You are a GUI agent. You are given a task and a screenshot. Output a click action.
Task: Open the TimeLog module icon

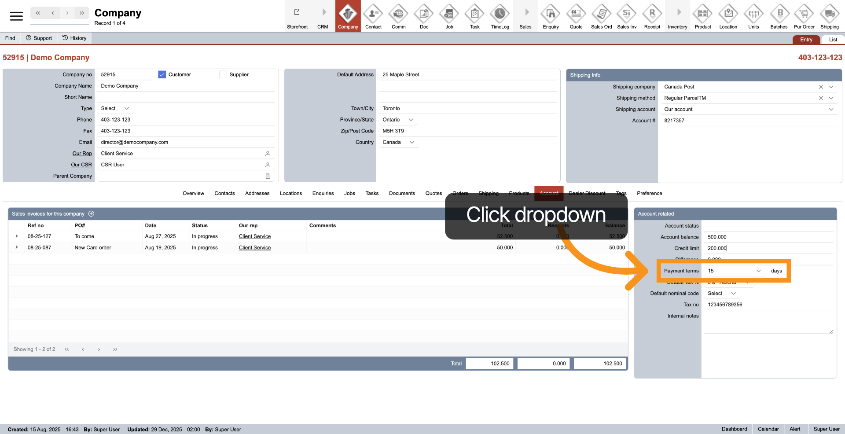(x=500, y=14)
